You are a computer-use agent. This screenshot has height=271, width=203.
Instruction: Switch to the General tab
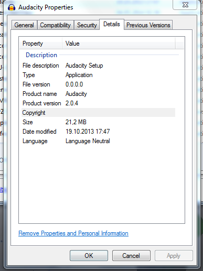(x=24, y=25)
